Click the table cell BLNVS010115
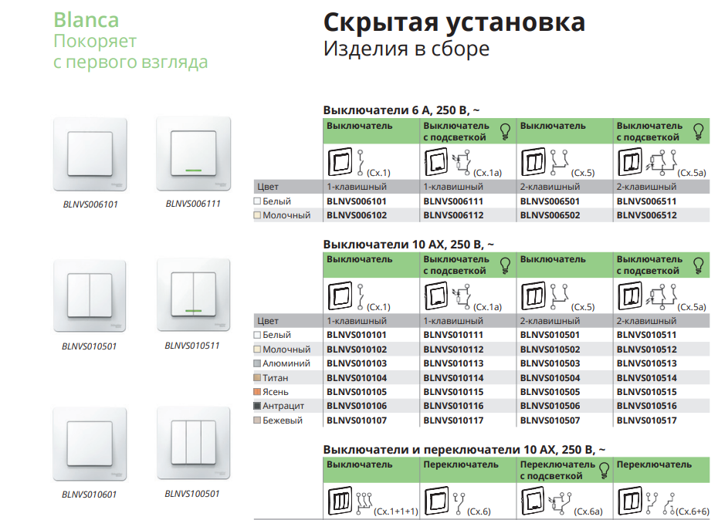718x520 pixels. point(453,392)
